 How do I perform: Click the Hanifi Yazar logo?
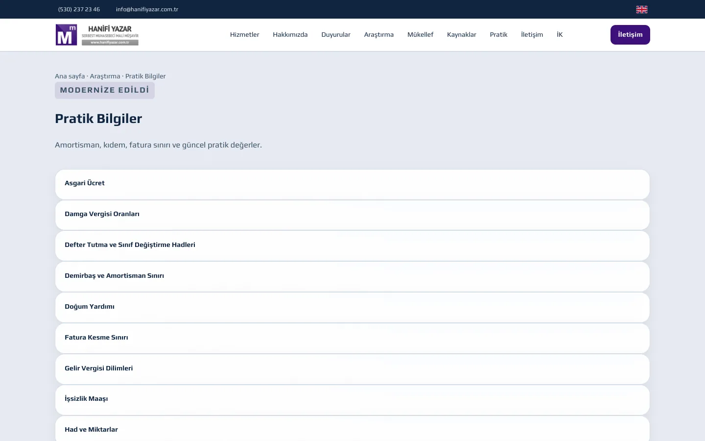click(x=97, y=35)
